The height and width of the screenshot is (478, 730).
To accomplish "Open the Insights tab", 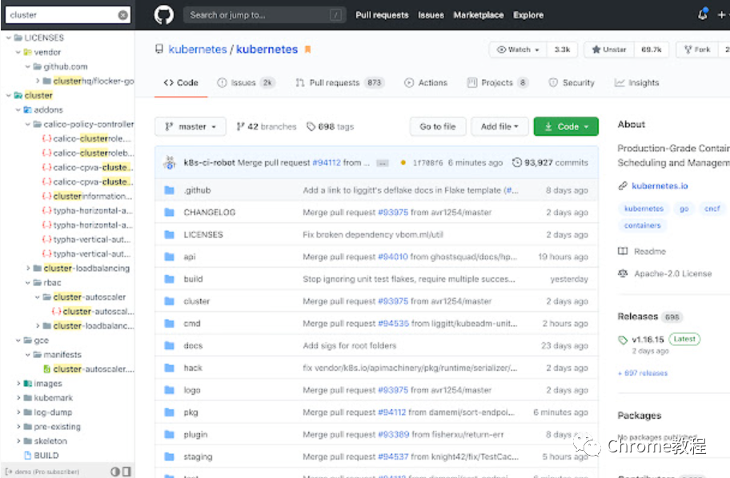I will pyautogui.click(x=637, y=83).
